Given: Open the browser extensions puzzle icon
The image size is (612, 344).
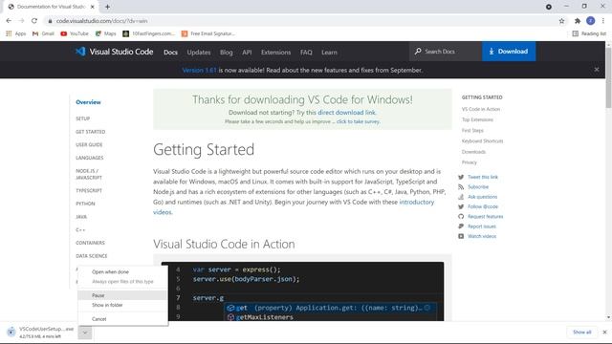Looking at the screenshot, I should click(578, 21).
